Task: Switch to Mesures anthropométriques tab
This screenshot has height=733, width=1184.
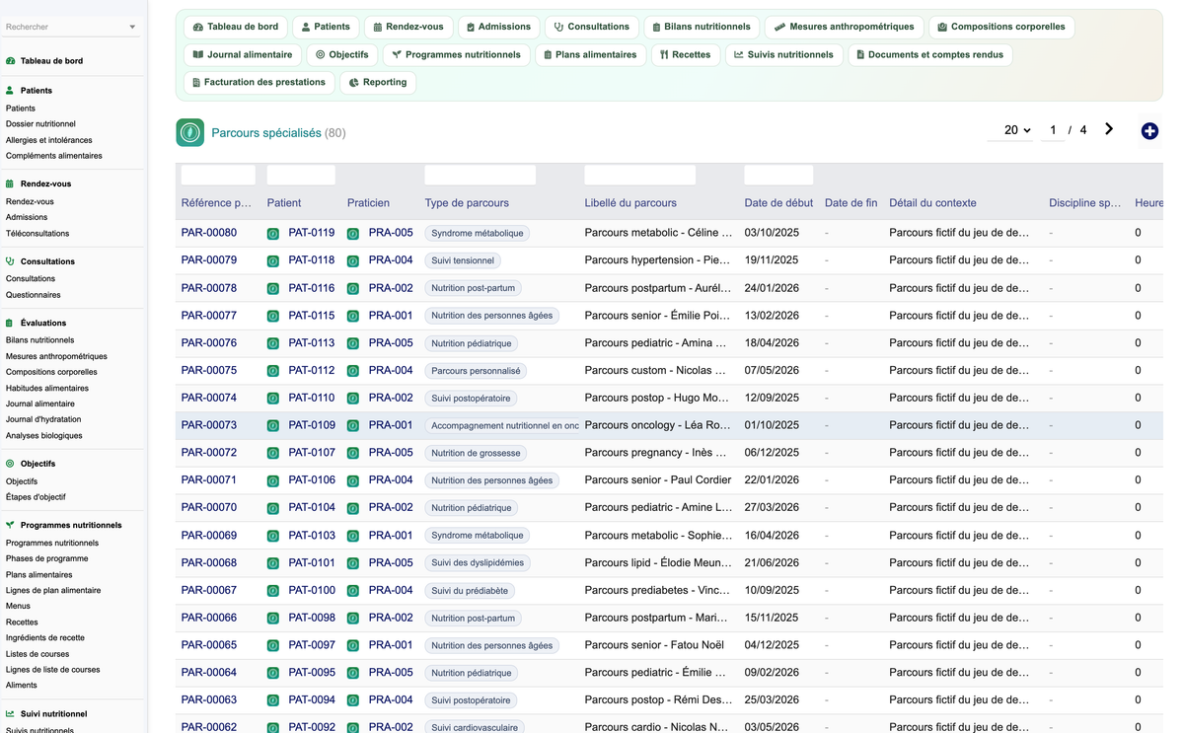Action: coord(845,27)
